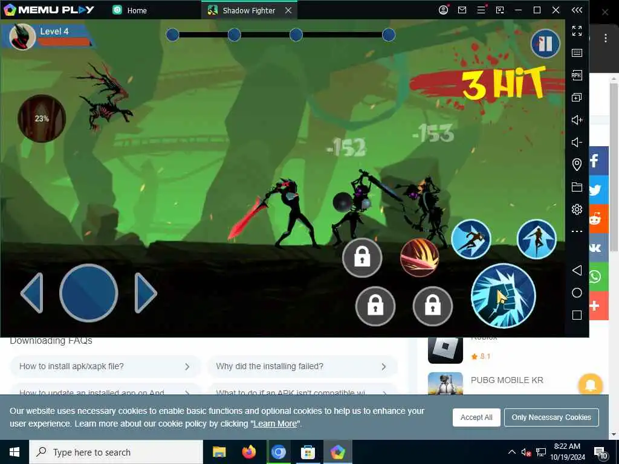Open MEmu mail messages icon
The width and height of the screenshot is (619, 464).
[462, 10]
